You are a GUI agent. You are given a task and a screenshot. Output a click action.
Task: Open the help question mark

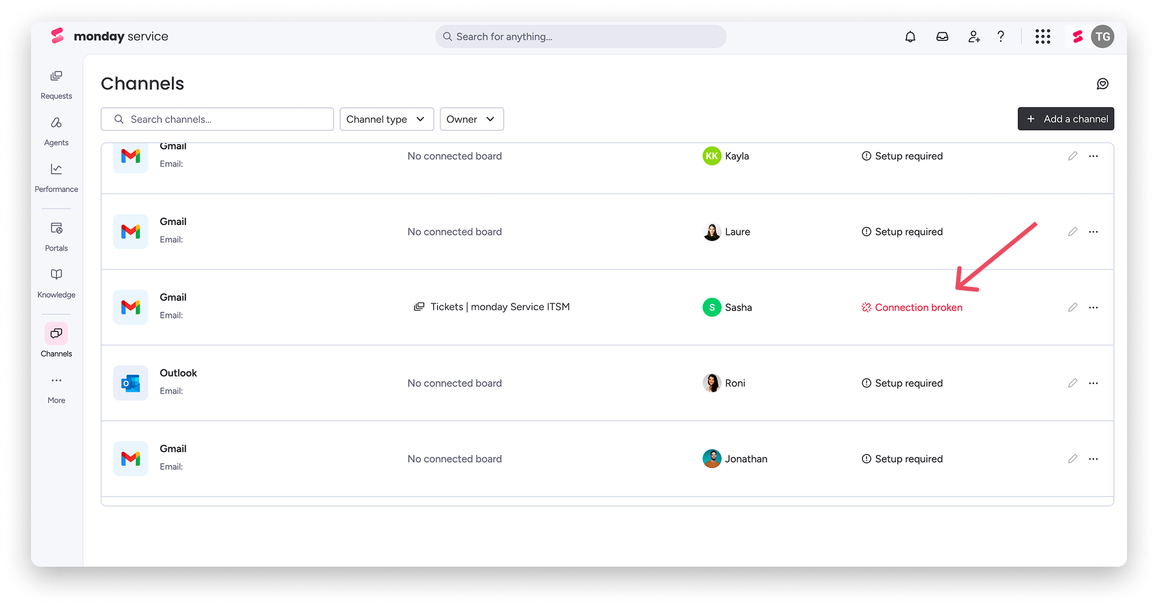(1001, 37)
